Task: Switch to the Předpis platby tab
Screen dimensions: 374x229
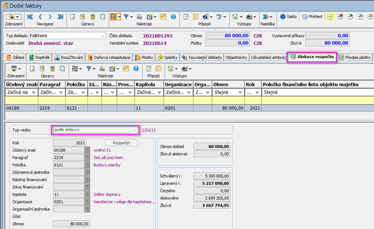Action: coord(354,57)
